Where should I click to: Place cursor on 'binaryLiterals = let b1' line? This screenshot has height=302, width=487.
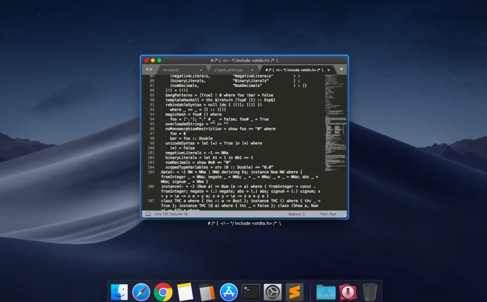(x=209, y=158)
